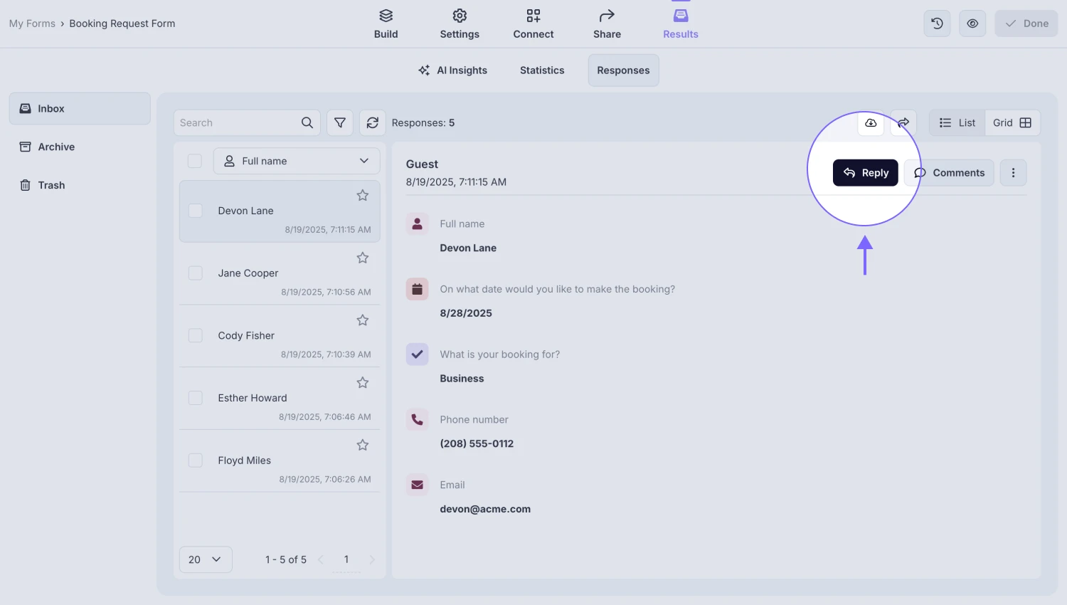This screenshot has height=605, width=1067.
Task: Go to next page of responses
Action: click(372, 559)
